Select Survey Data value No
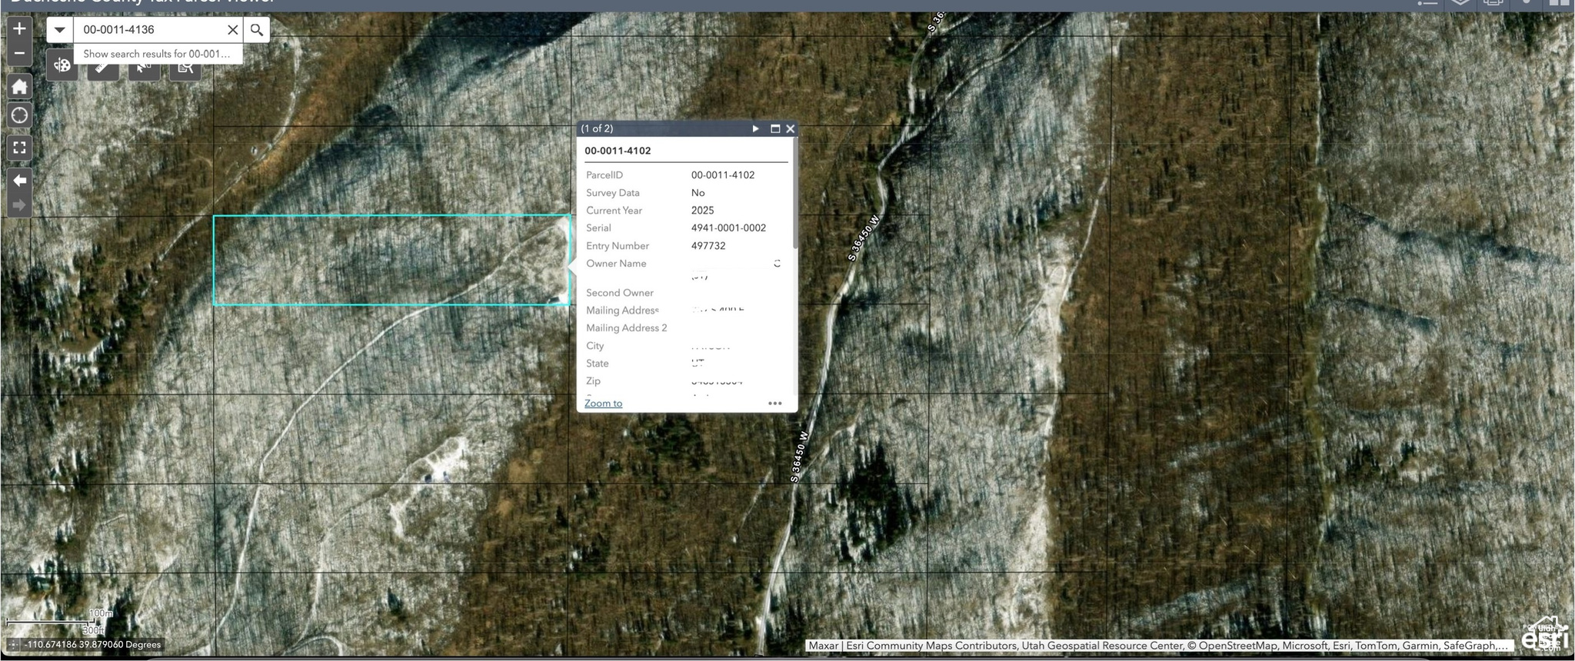Screen dimensions: 1575x661 (x=698, y=193)
